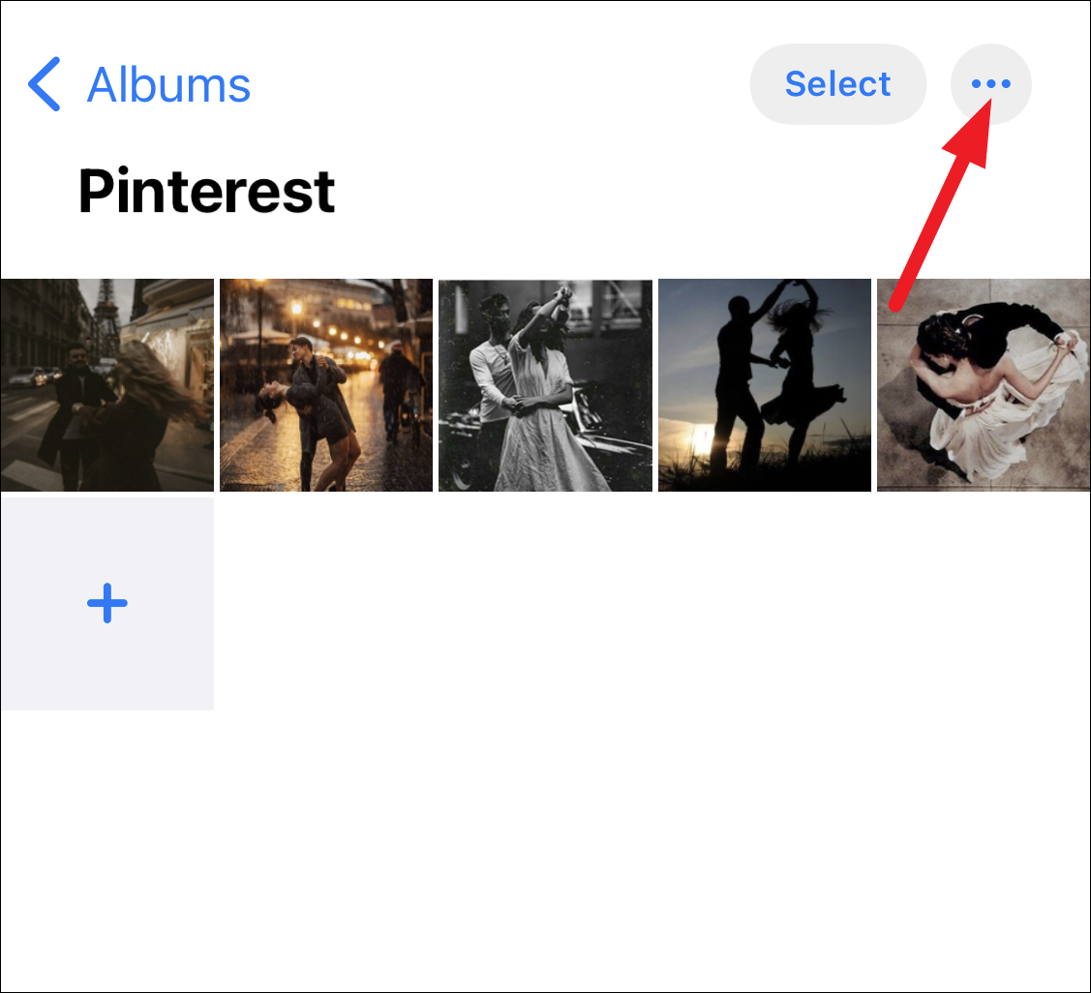1091x993 pixels.
Task: Open the rainy night street dip photo
Action: click(326, 385)
